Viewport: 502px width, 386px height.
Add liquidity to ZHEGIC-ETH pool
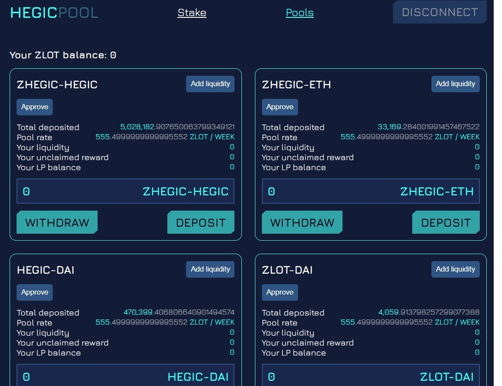coord(455,84)
